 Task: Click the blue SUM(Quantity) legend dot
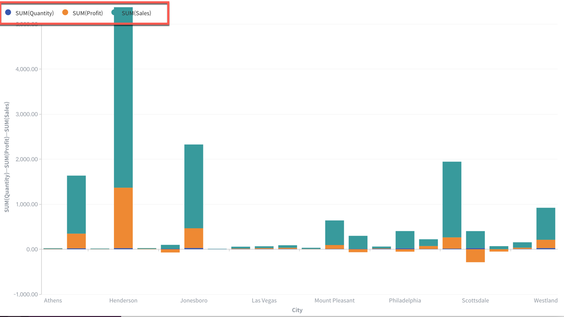(8, 13)
